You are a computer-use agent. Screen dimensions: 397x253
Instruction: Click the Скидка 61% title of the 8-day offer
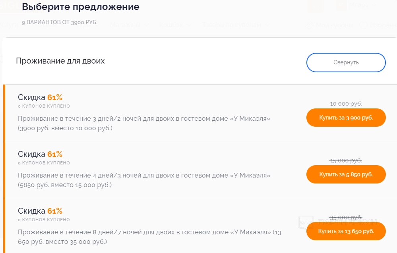pyautogui.click(x=40, y=211)
